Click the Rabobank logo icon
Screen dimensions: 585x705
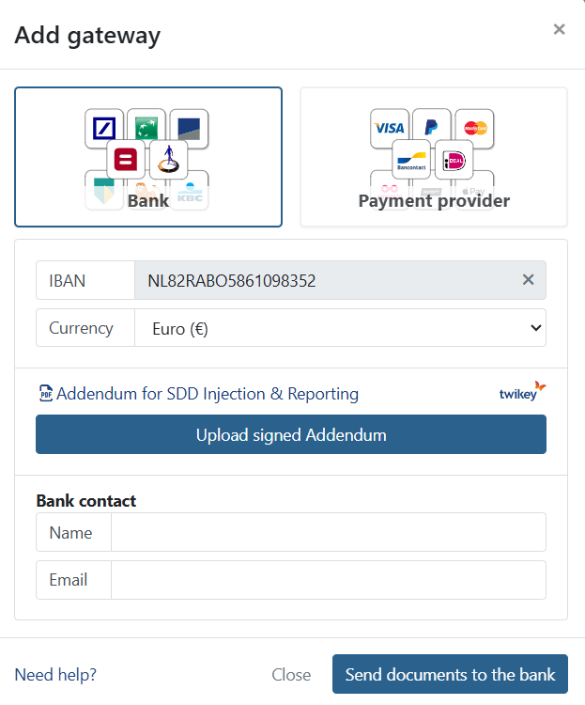(168, 160)
